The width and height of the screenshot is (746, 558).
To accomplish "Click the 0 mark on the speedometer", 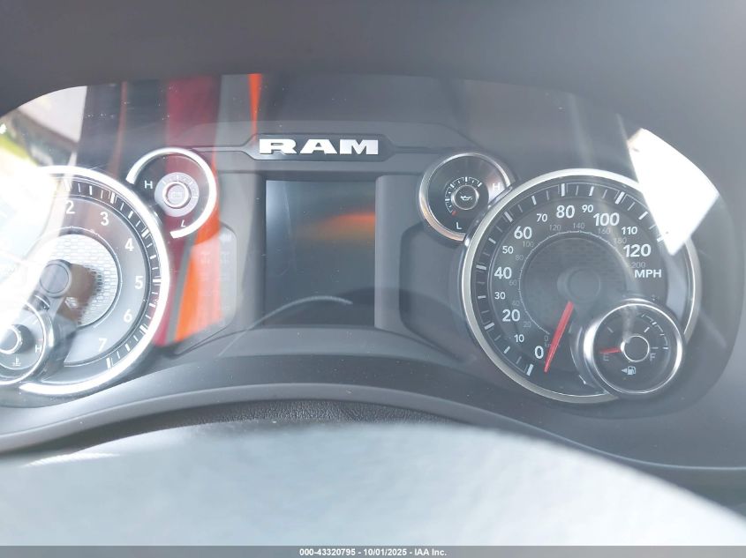I will (x=539, y=353).
